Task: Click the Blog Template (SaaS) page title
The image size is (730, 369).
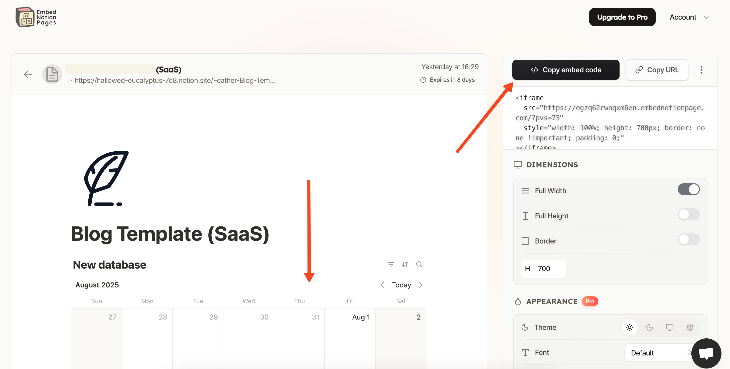Action: click(x=170, y=234)
